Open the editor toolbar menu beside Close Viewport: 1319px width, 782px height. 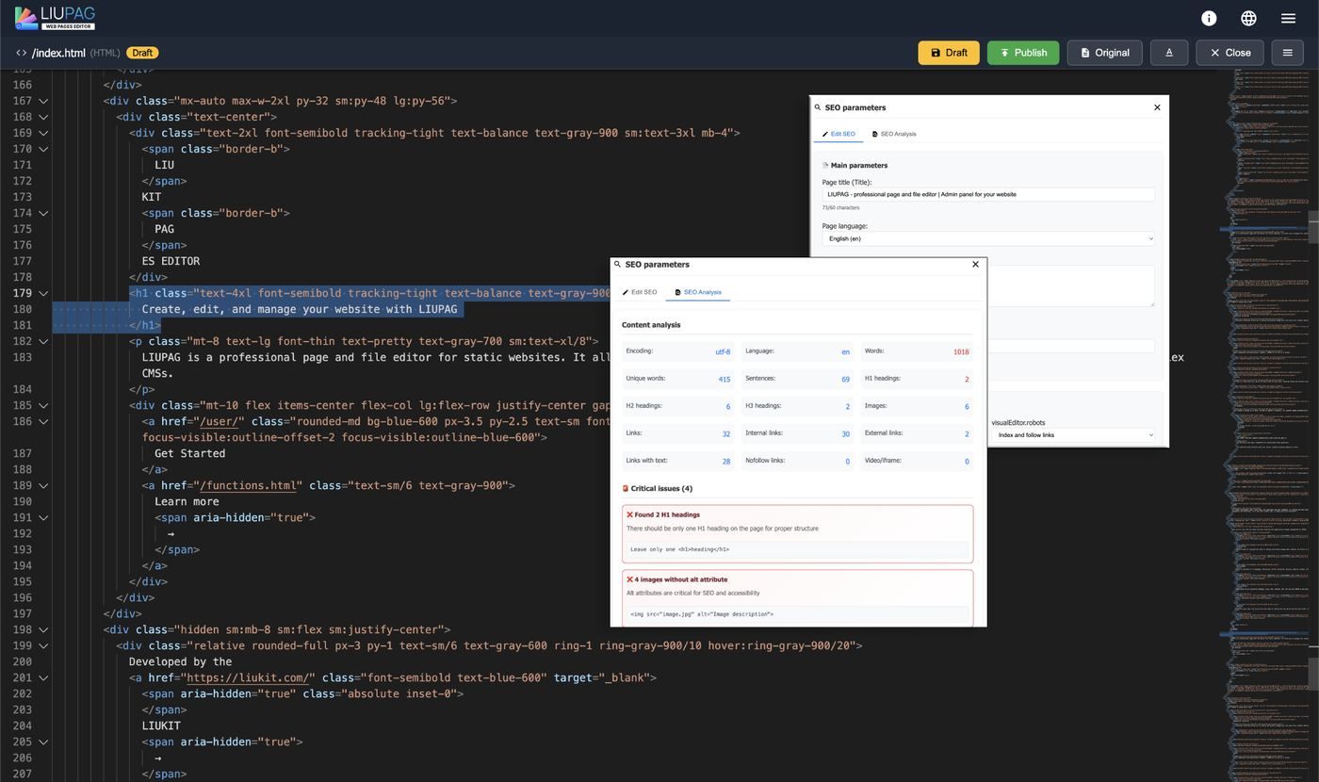click(1288, 53)
